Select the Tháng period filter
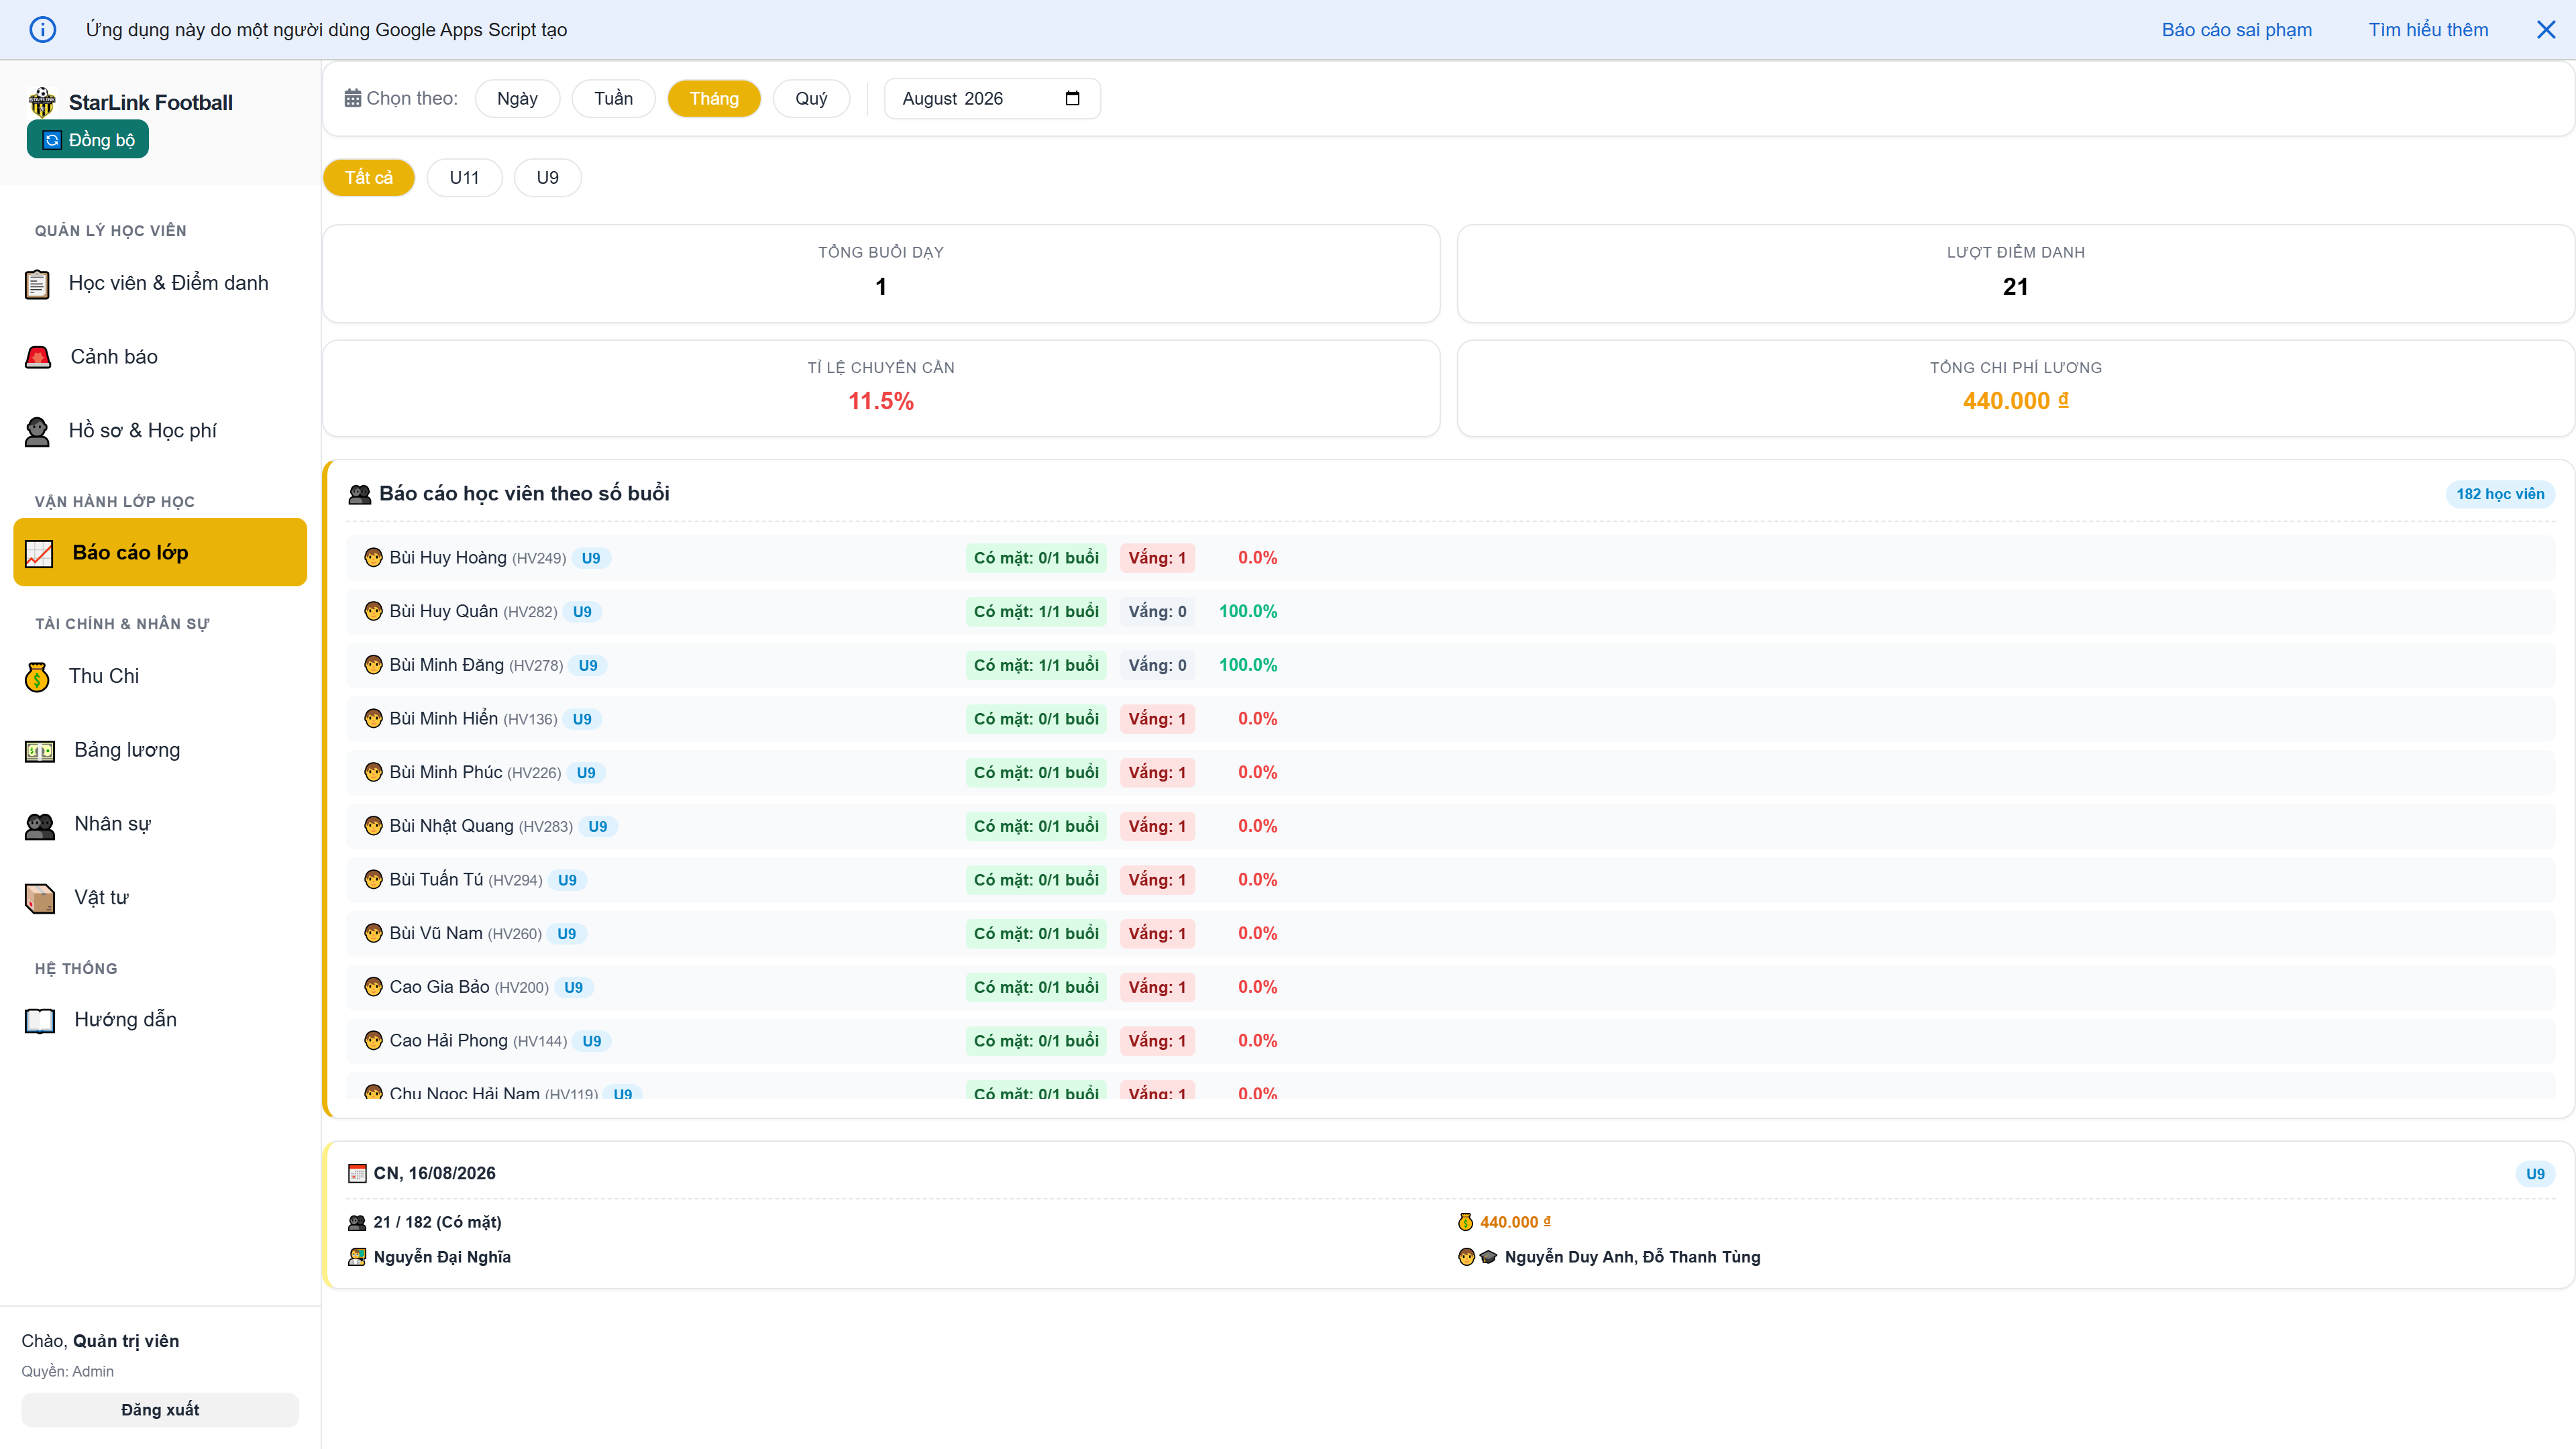The image size is (2576, 1449). point(714,98)
